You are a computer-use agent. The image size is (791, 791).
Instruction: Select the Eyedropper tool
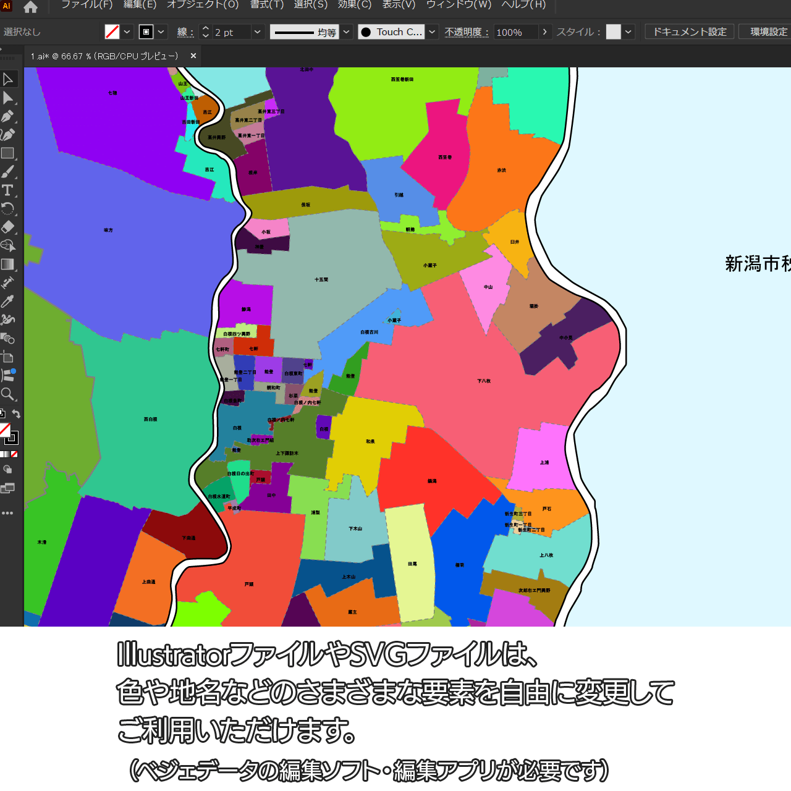[x=8, y=302]
